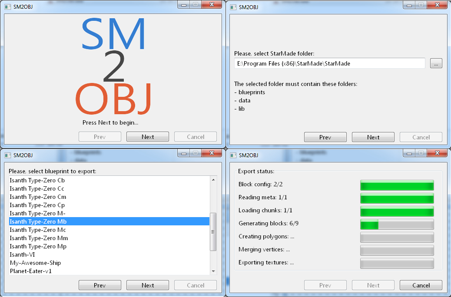
Task: Close the folder selection window
Action: pos(437,5)
